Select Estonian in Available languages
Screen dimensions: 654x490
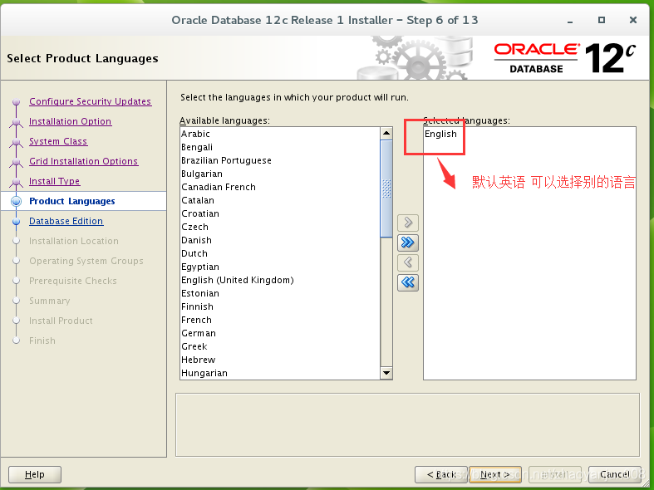tap(280, 294)
